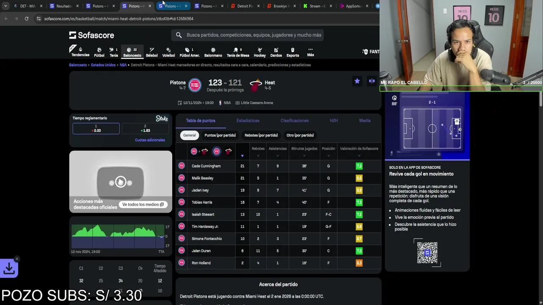
Task: Open the Tendencias sport icon
Action: [80, 52]
